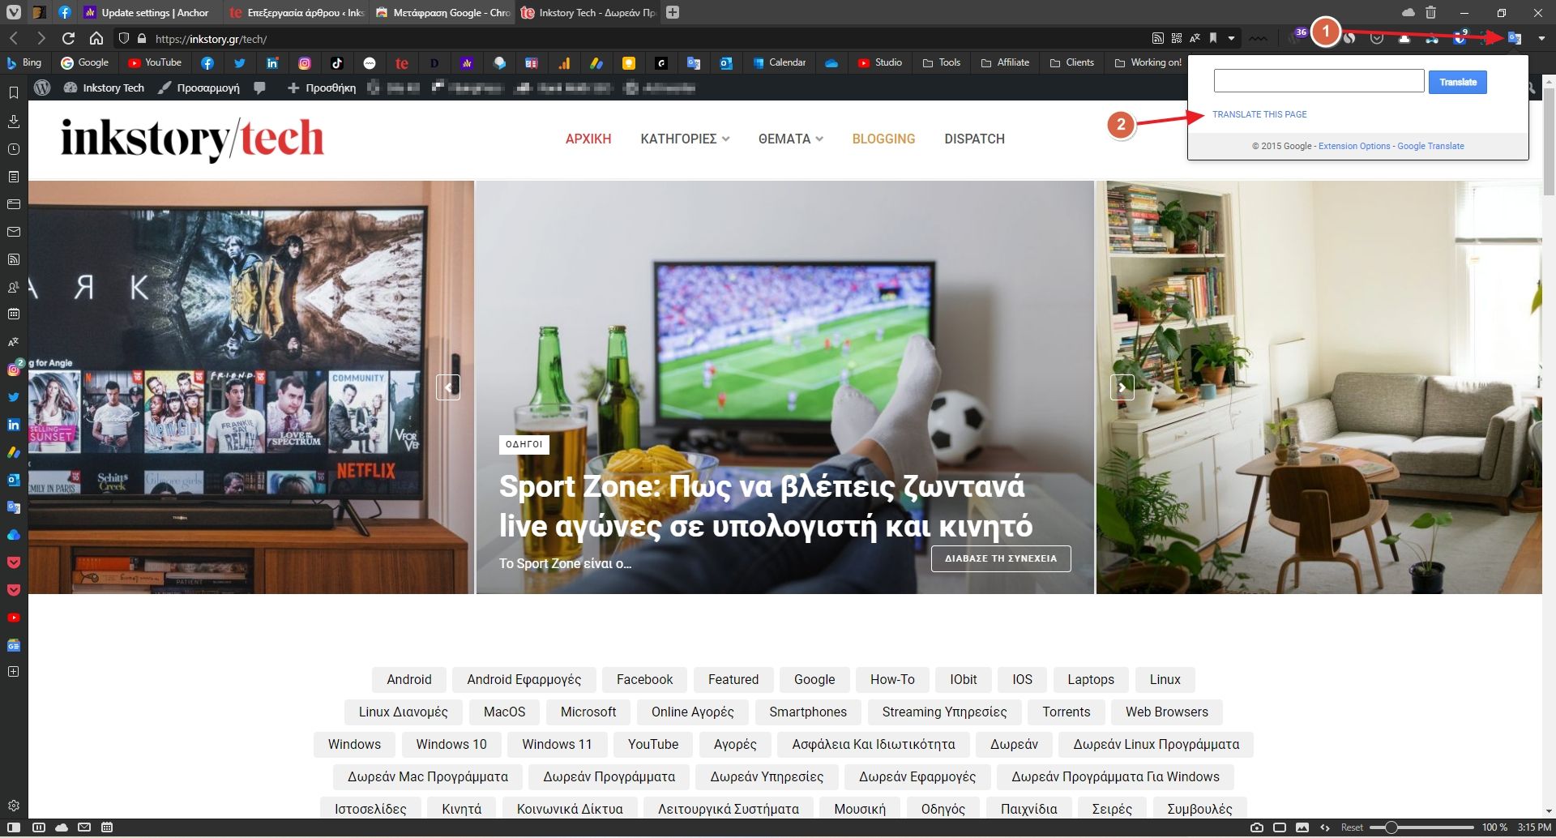The width and height of the screenshot is (1556, 838).
Task: Open the downloads panel in the sidebar
Action: pyautogui.click(x=13, y=120)
